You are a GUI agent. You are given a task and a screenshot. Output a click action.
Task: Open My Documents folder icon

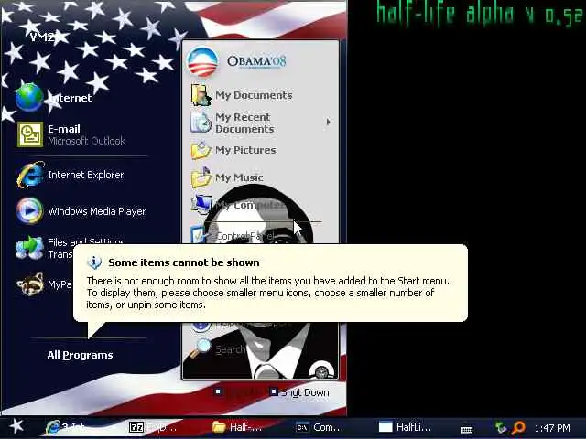[x=201, y=95]
